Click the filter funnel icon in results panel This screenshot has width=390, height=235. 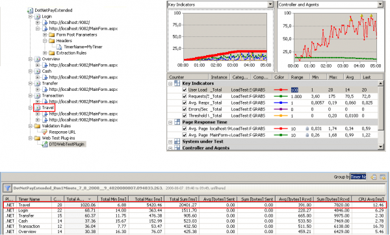(x=7, y=188)
